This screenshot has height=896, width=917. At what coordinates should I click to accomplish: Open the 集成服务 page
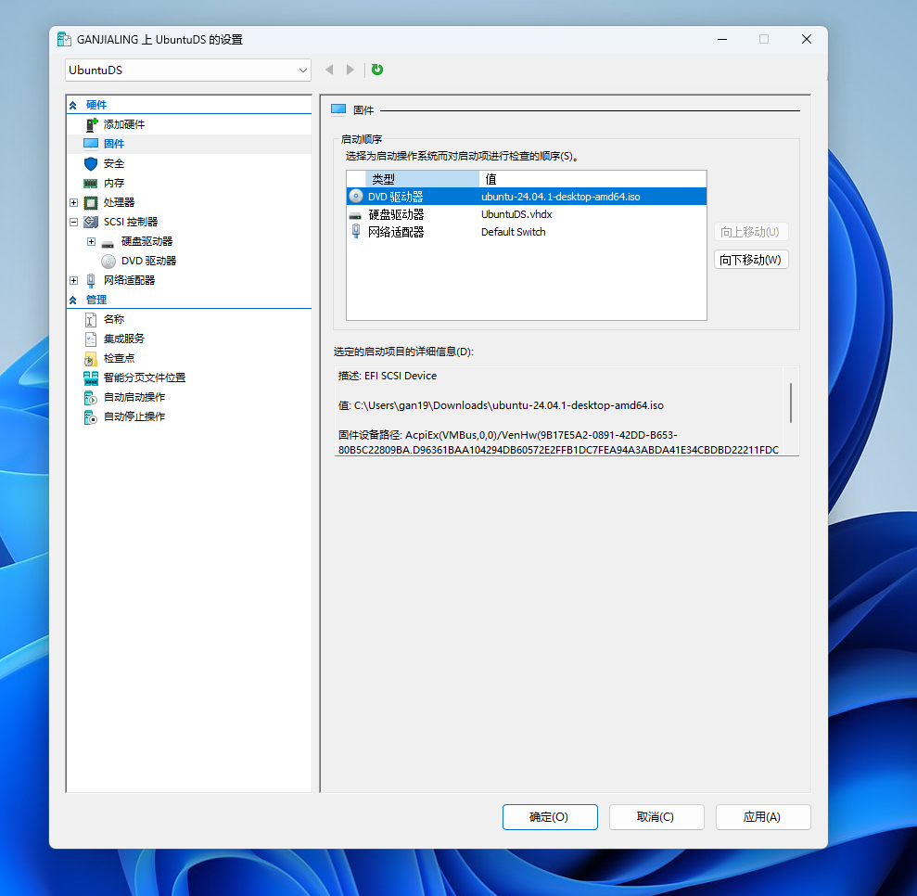[124, 339]
